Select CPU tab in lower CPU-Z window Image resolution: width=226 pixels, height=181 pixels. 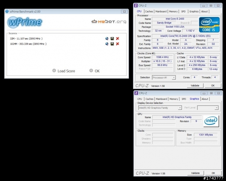[x=140, y=99]
